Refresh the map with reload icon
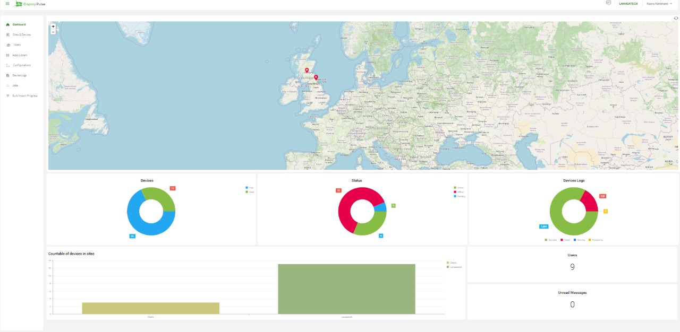Screen dimensions: 680x332 676,18
